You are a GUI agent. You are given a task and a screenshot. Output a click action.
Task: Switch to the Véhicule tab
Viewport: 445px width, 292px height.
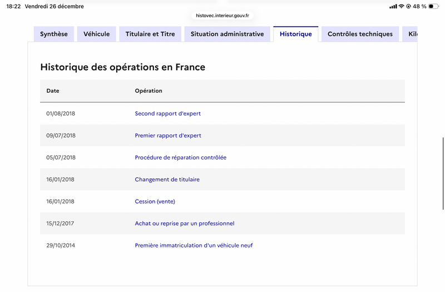coord(97,34)
